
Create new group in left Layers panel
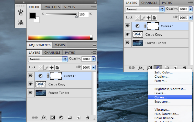point(70,117)
